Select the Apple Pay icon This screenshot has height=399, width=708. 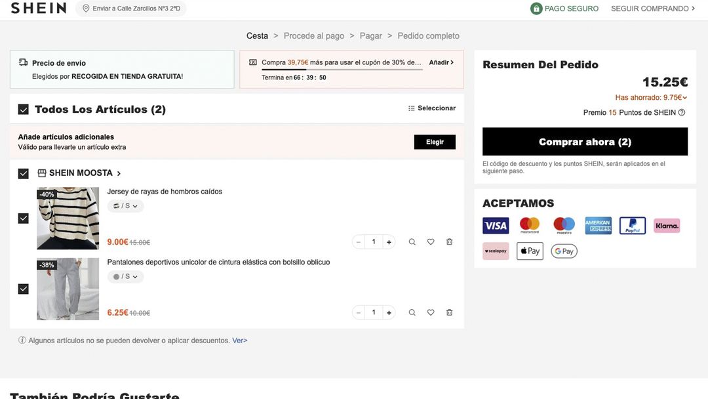point(530,250)
